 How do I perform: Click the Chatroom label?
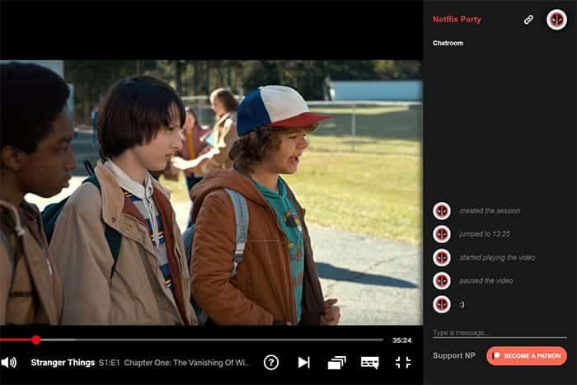[448, 43]
